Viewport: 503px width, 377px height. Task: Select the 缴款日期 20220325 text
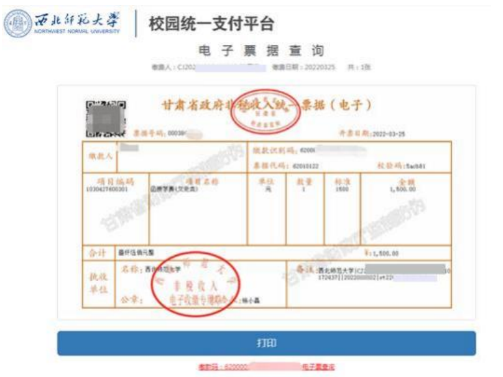tap(303, 67)
